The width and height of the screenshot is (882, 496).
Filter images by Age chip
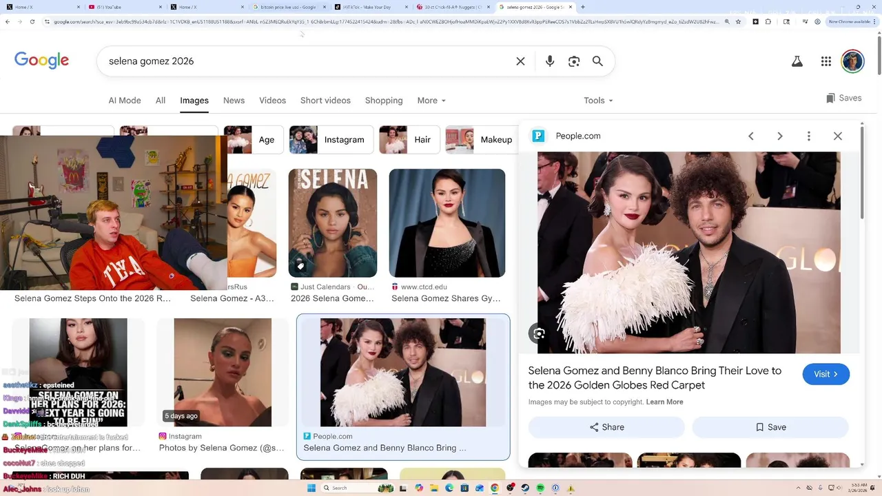point(254,140)
